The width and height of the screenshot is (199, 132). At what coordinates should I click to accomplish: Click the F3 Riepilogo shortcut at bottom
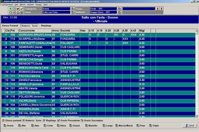point(49,120)
